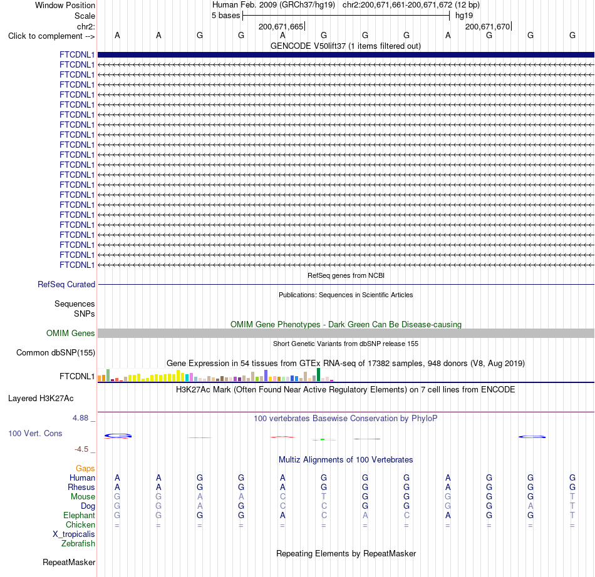Click the 200,671,670 coordinate marker
This screenshot has width=595, height=577.
pos(488,26)
